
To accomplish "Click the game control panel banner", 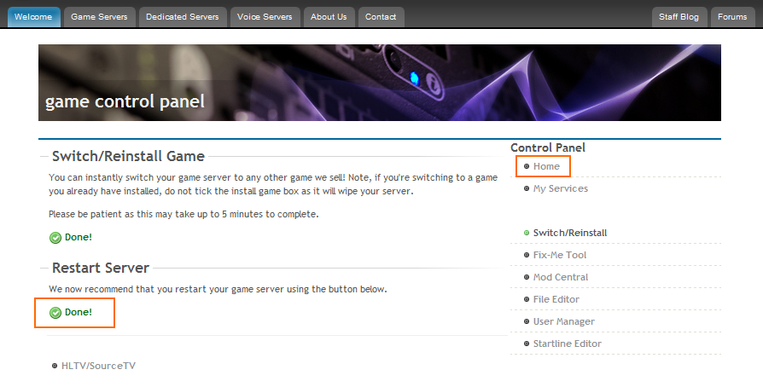I will click(380, 83).
